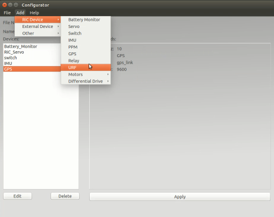Choose Battery Monitor from the submenu
The height and width of the screenshot is (217, 274).
86,20
